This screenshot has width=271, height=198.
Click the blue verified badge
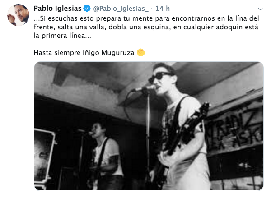point(87,9)
